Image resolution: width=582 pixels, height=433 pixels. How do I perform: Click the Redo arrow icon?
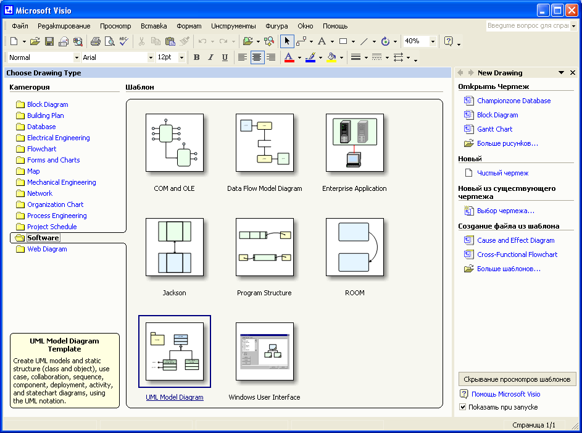point(223,41)
